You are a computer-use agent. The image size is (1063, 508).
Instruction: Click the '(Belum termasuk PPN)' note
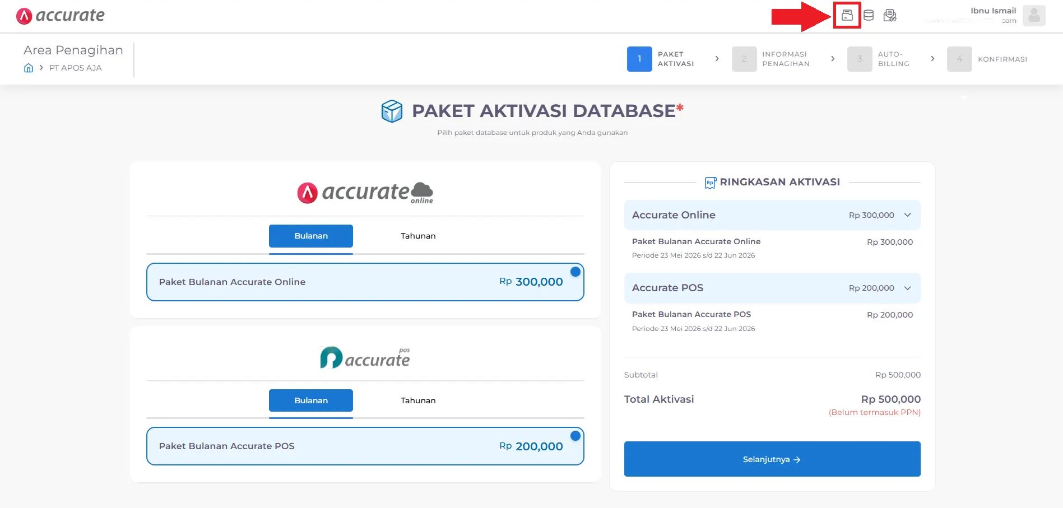(x=875, y=412)
